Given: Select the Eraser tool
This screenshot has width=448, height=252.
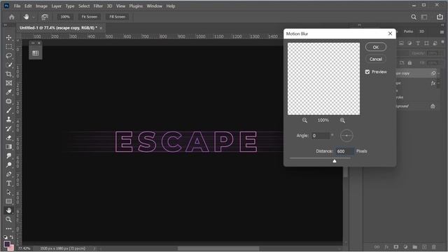Looking at the screenshot, I should coord(8,138).
